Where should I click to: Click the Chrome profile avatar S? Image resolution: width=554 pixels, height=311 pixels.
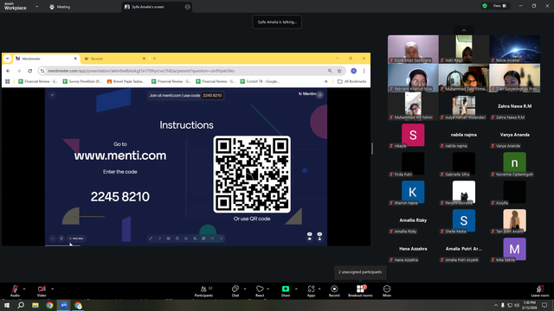point(354,71)
